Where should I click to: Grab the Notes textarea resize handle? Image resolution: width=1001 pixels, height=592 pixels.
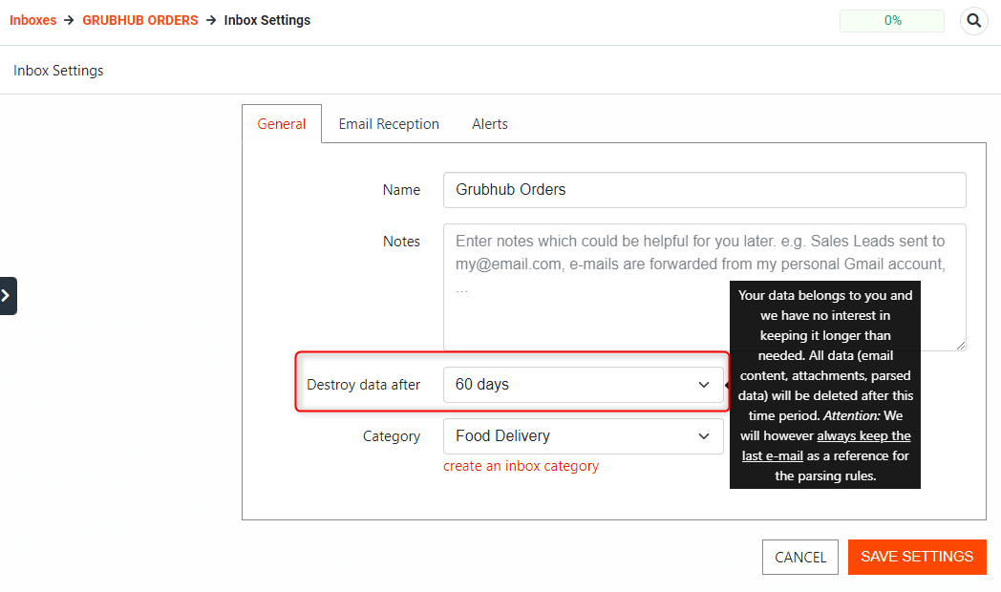click(960, 345)
